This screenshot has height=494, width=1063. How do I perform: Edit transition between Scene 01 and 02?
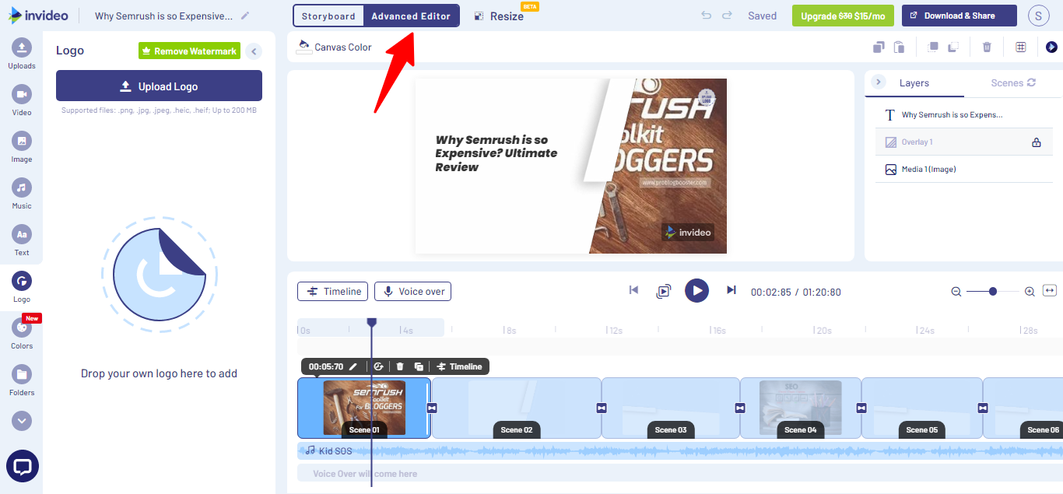click(x=433, y=408)
